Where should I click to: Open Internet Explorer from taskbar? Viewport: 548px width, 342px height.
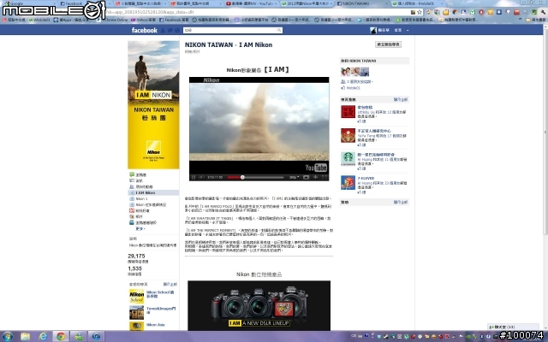[x=43, y=336]
